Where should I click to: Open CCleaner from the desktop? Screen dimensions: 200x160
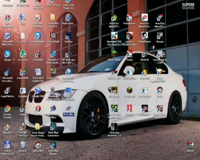point(38,54)
